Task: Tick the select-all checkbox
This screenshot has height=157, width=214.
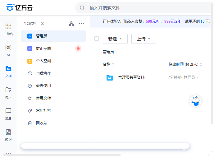Action: coord(97,39)
